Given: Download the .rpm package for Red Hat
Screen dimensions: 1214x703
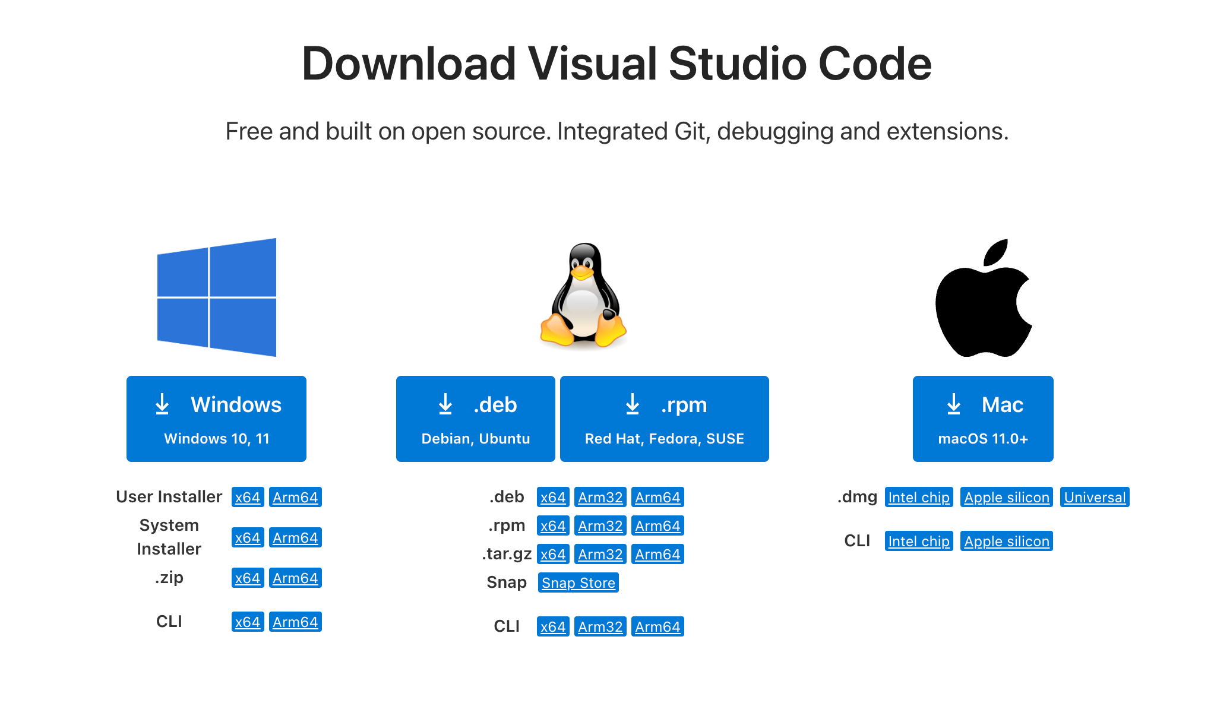Looking at the screenshot, I should pyautogui.click(x=665, y=419).
